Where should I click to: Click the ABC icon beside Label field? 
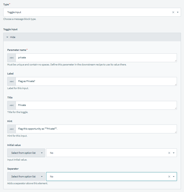coord(12,82)
